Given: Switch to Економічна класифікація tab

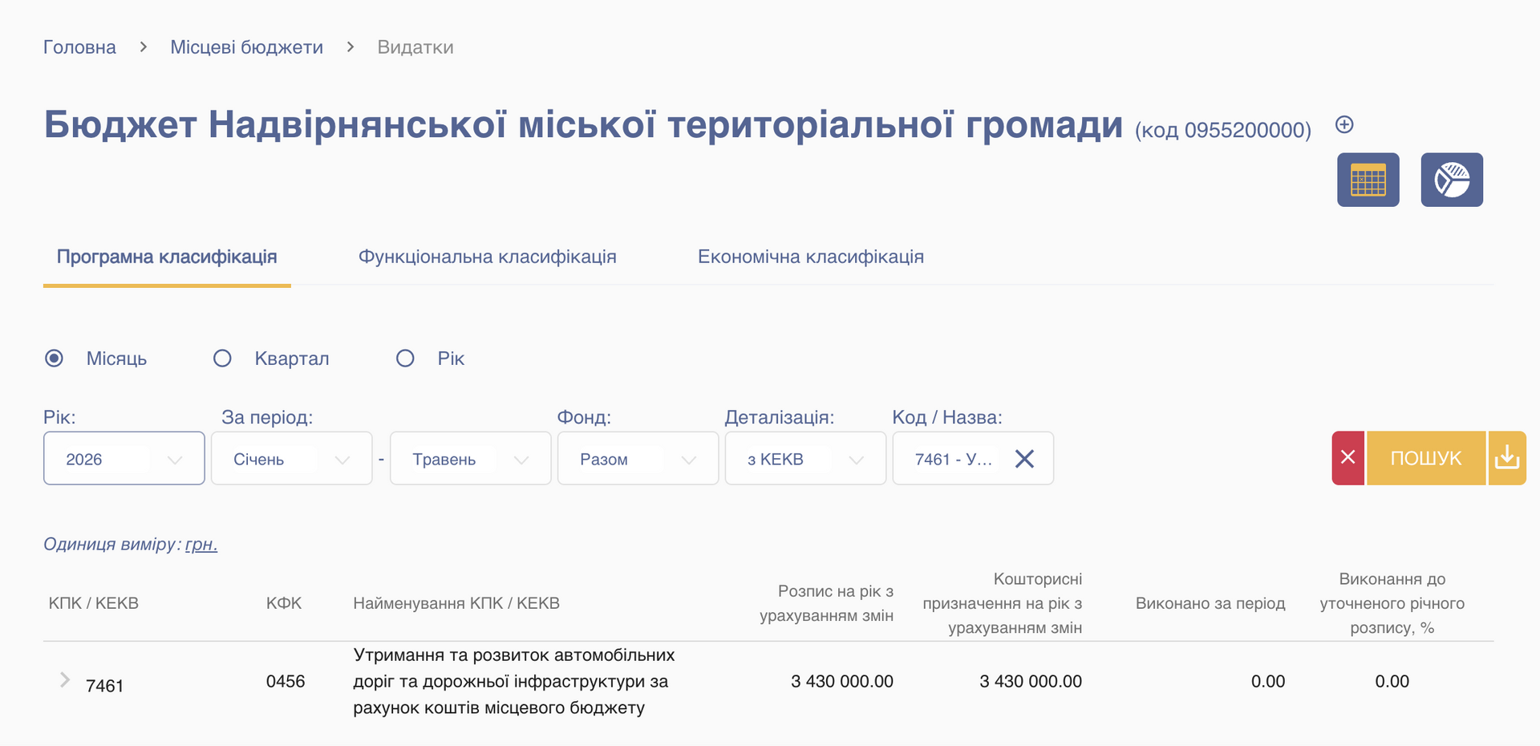Looking at the screenshot, I should (811, 257).
